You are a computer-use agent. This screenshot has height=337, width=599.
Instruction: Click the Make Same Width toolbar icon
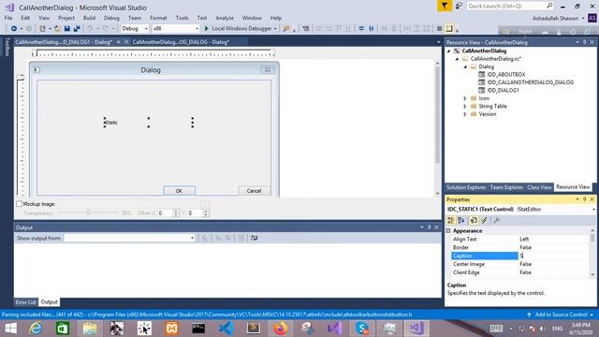tap(407, 29)
